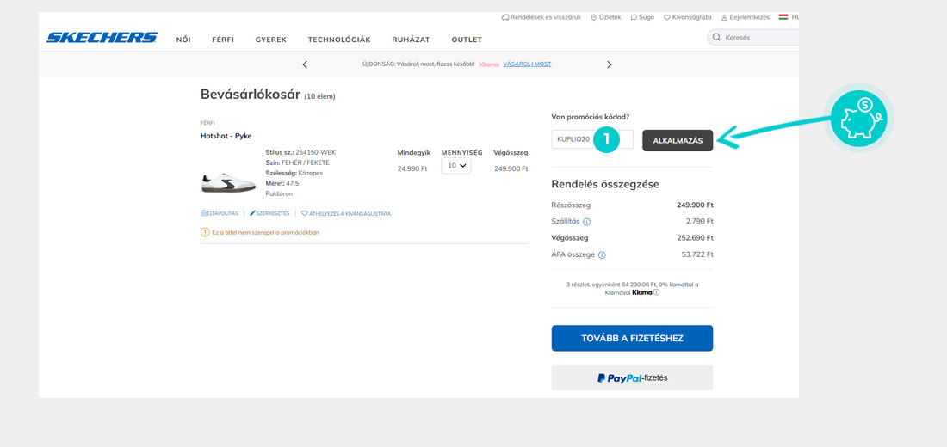Show previous promo banner message
947x447 pixels.
point(305,64)
